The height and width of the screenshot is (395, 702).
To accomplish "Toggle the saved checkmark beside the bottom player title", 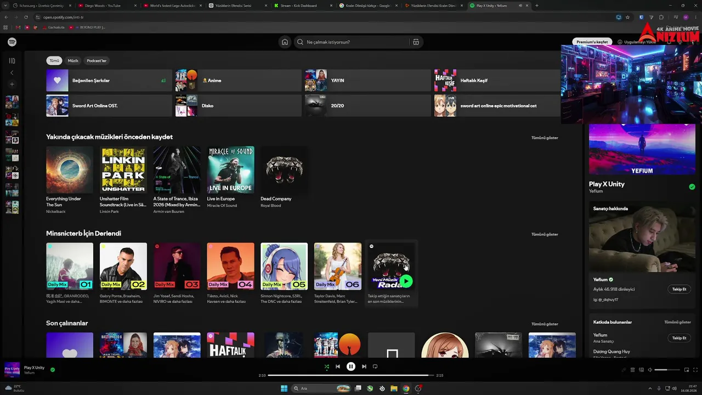I will point(53,370).
